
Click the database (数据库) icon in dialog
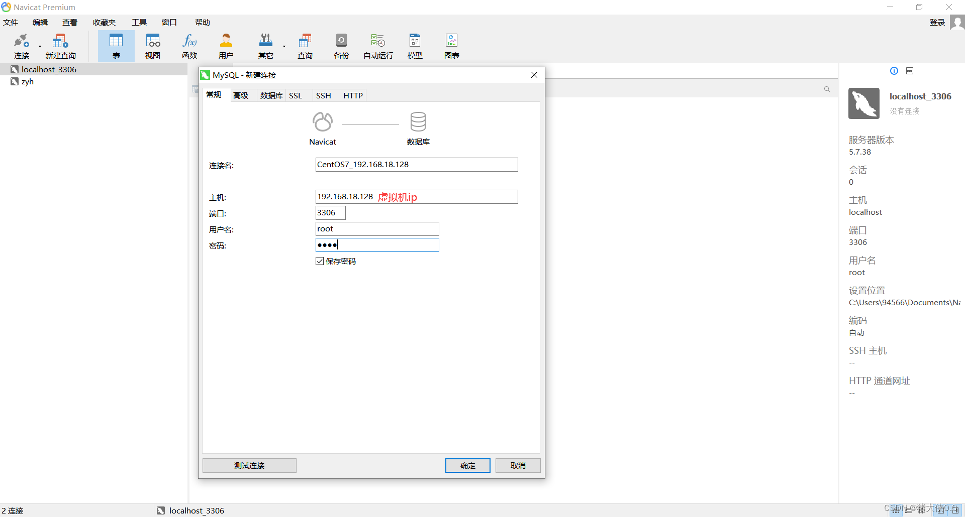click(x=418, y=121)
